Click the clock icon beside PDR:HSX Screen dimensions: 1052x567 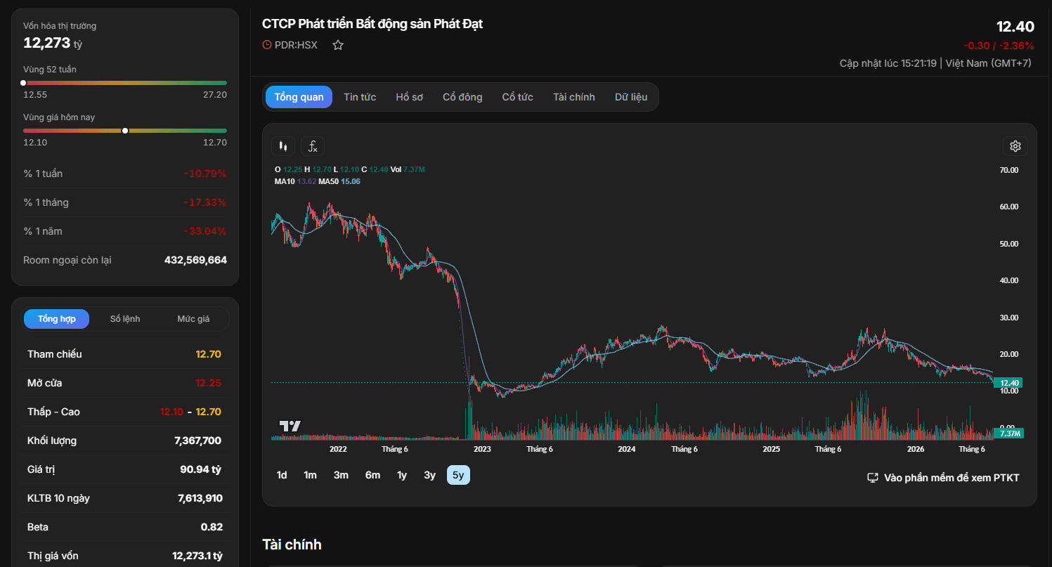267,45
